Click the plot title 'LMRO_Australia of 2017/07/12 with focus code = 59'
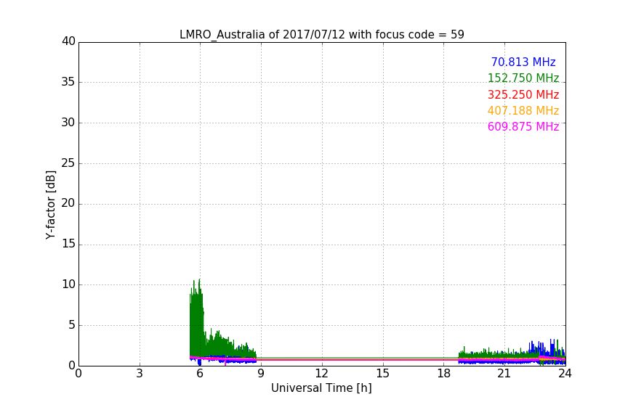This screenshot has width=628, height=418. (321, 34)
